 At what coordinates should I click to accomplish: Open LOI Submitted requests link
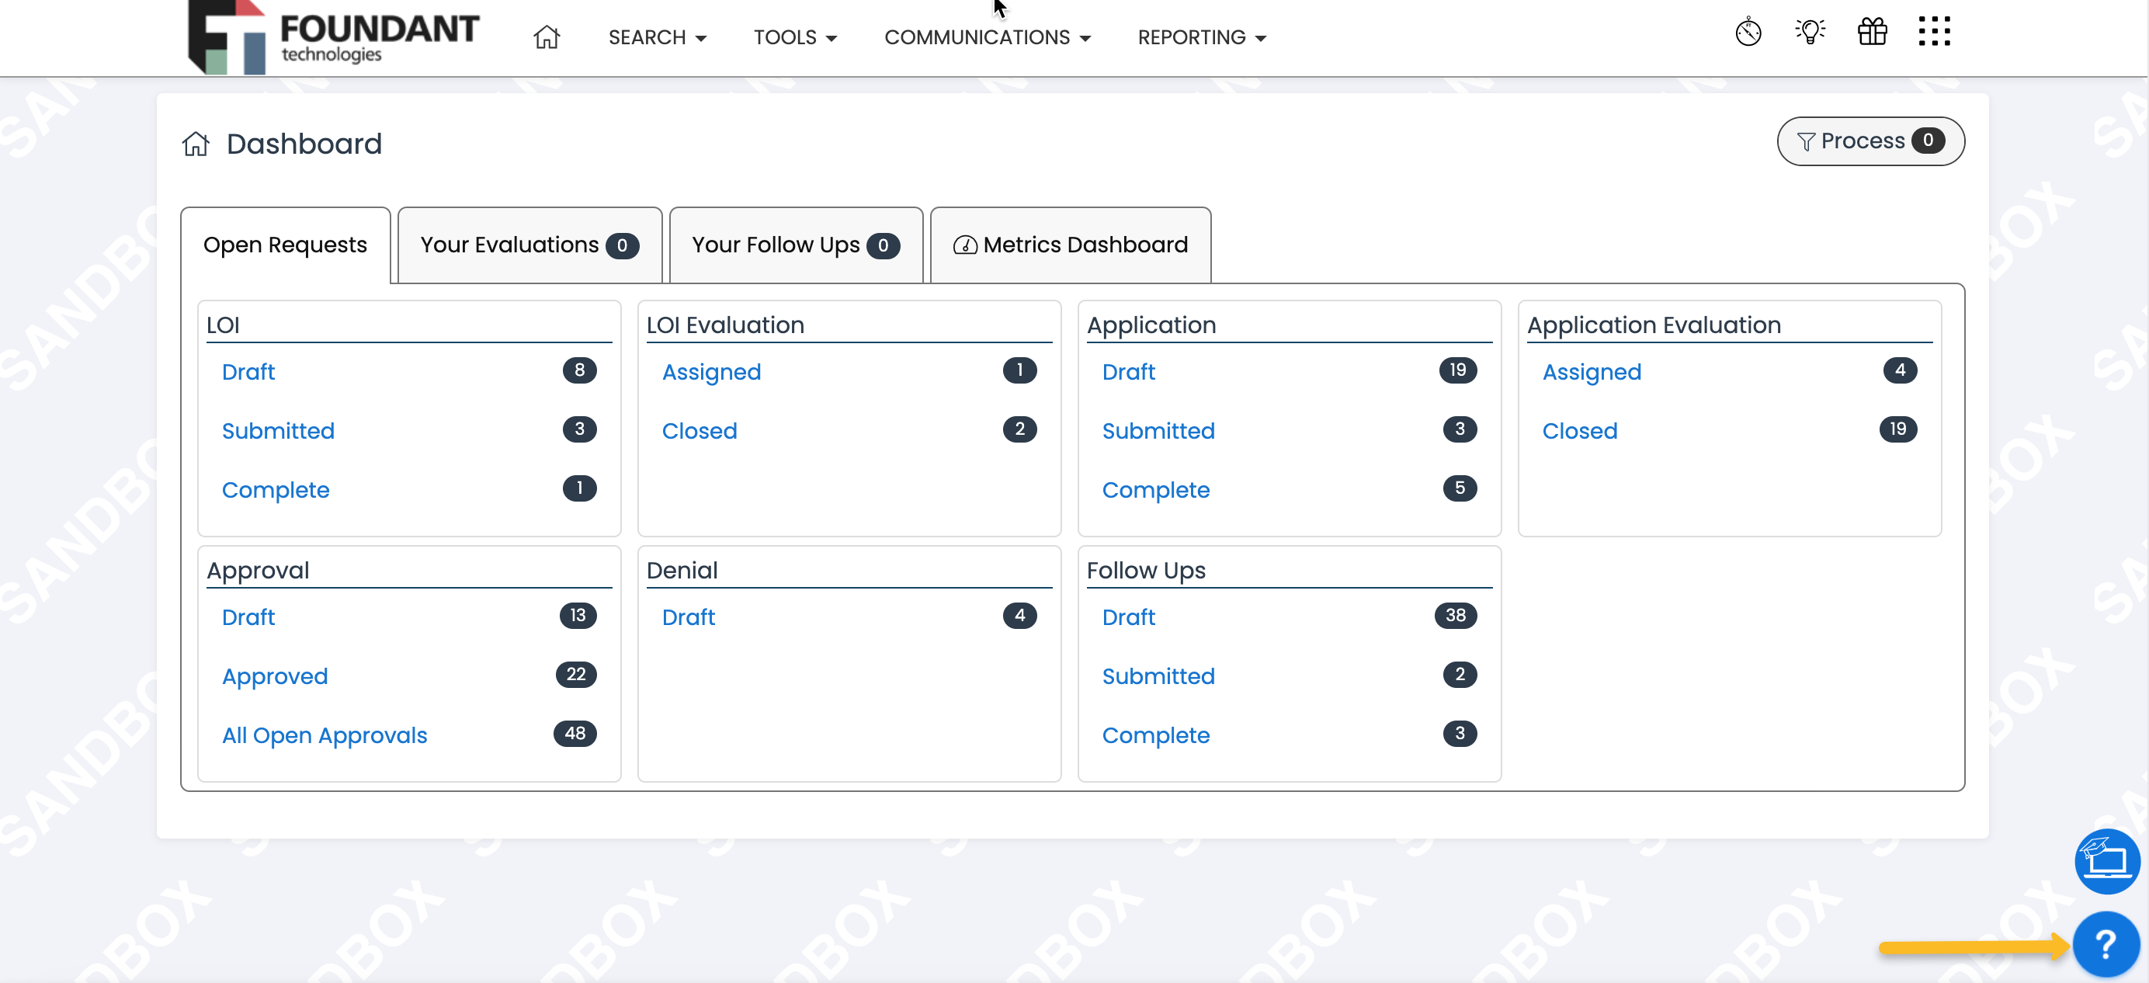(278, 431)
